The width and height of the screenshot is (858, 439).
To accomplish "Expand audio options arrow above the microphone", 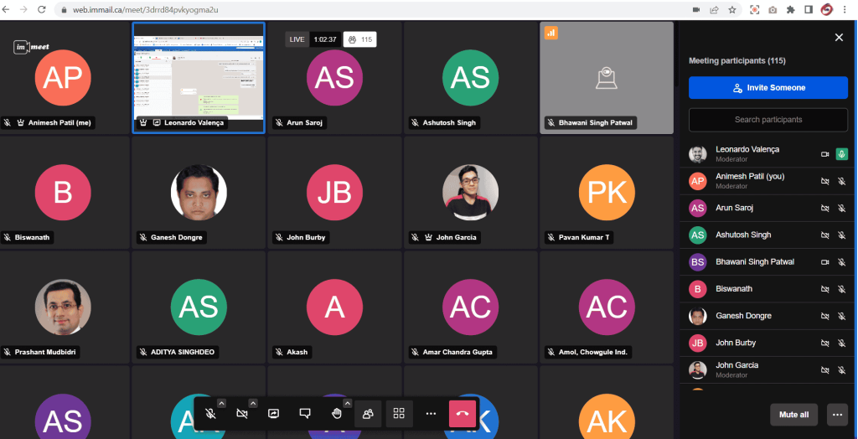I will (221, 403).
